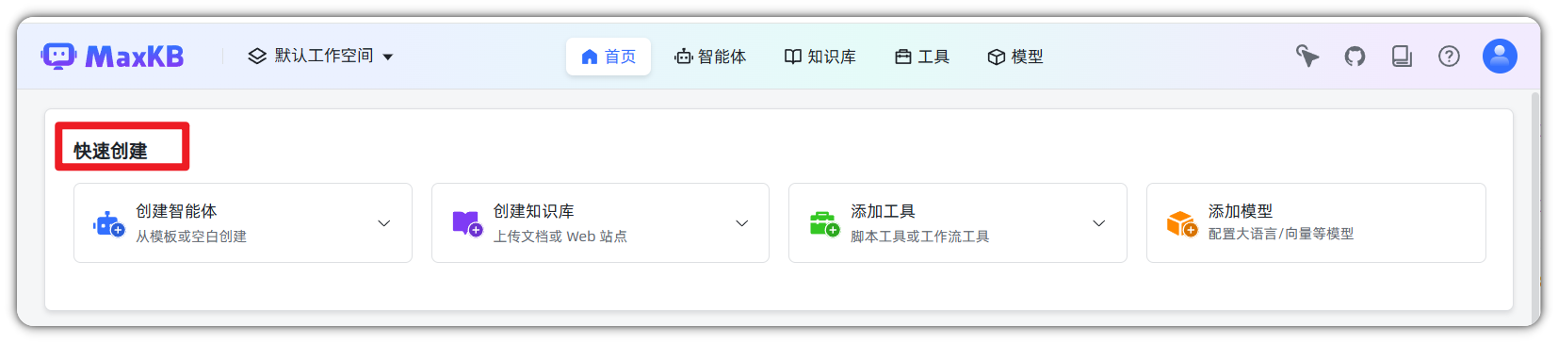
Task: Click the MaxKB logo
Action: click(x=112, y=57)
